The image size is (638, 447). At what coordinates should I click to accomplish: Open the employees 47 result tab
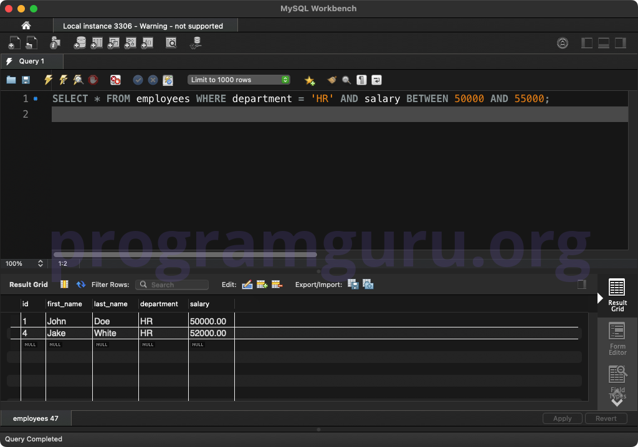click(36, 418)
